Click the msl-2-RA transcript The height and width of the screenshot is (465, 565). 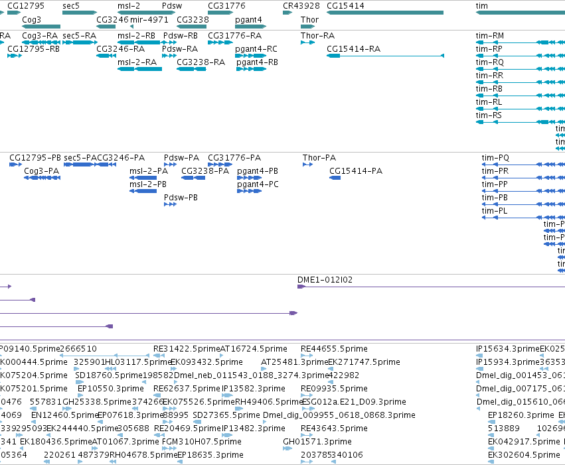[x=139, y=69]
